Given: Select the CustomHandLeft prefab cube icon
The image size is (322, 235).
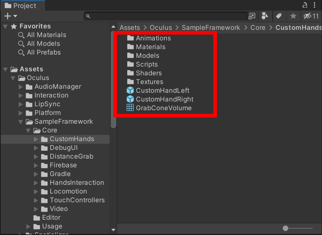Looking at the screenshot, I should [x=130, y=91].
